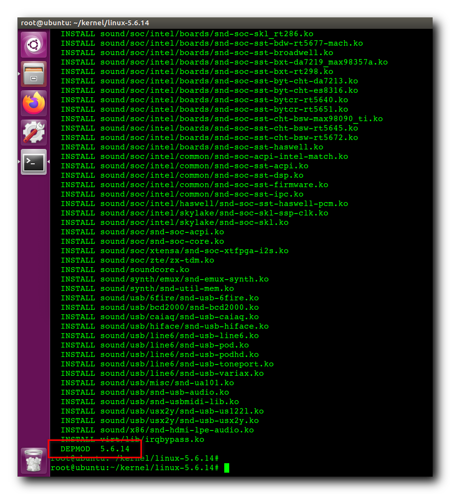Launch the Files manager from dock

(34, 74)
